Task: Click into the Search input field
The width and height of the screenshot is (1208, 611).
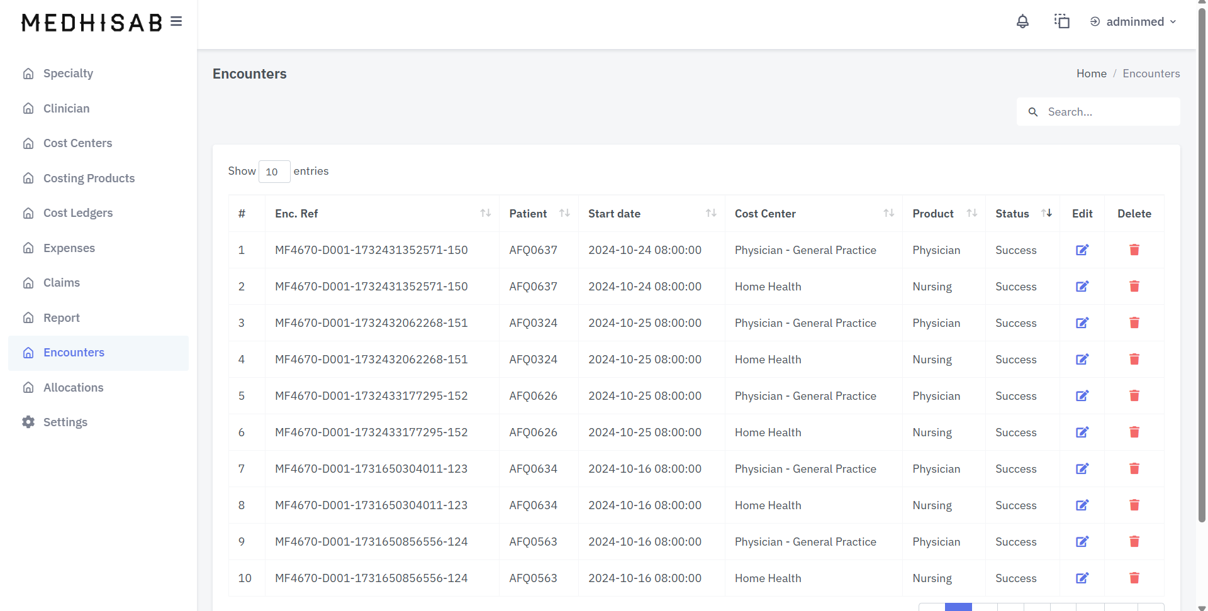Action: [x=1107, y=112]
